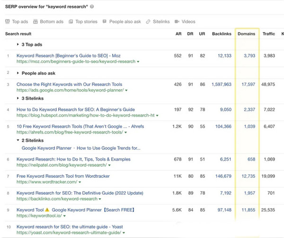284x238 pixels.
Task: Expand the People also ask row
Action: [x=18, y=73]
